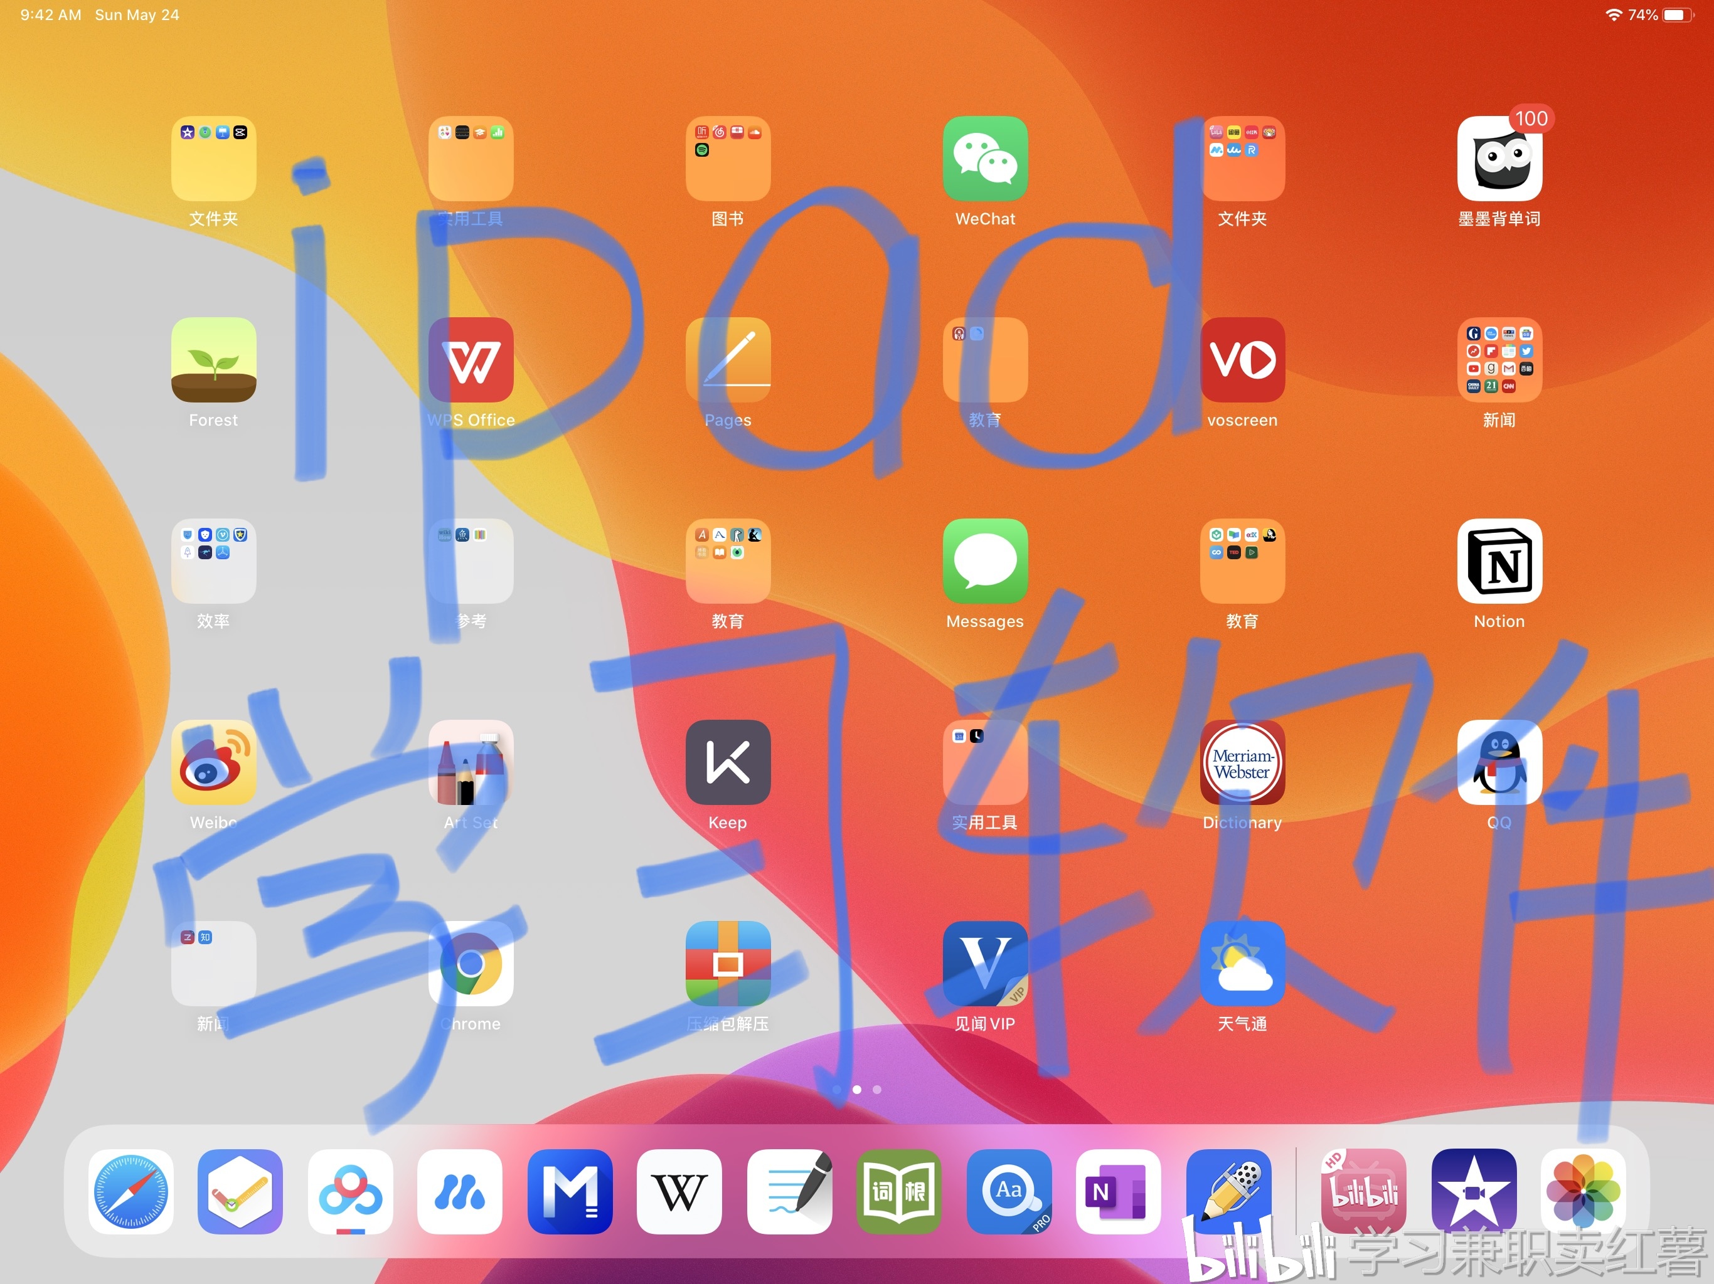Launch iMovie from the dock
The height and width of the screenshot is (1284, 1714).
(x=1474, y=1192)
